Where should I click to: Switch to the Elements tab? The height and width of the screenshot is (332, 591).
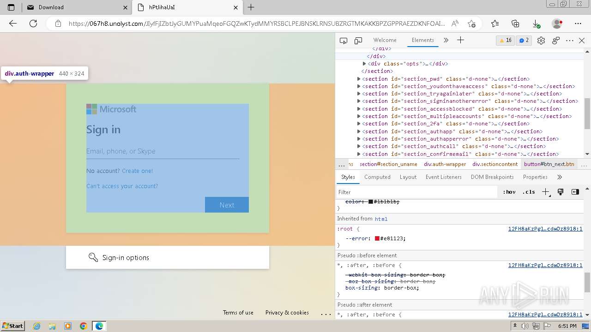[422, 40]
